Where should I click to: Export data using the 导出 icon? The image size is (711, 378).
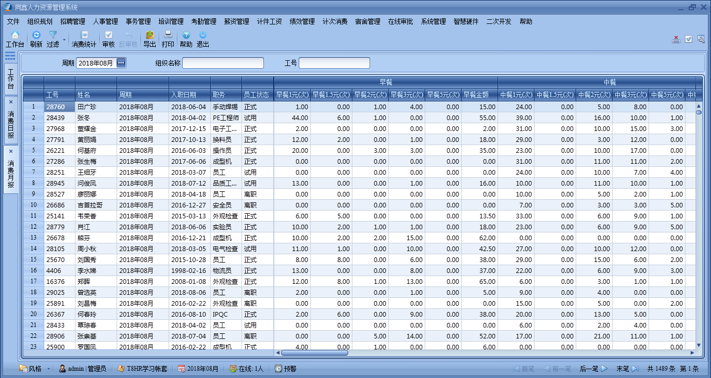149,35
